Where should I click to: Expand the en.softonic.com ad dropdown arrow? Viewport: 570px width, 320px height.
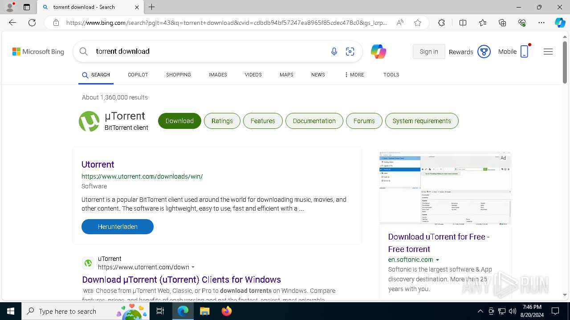point(437,260)
